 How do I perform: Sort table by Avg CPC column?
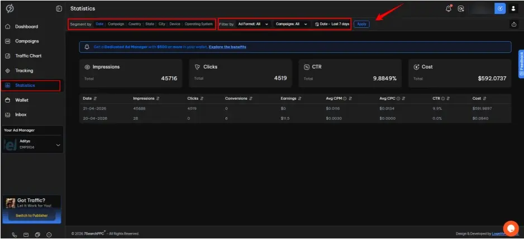pos(403,99)
